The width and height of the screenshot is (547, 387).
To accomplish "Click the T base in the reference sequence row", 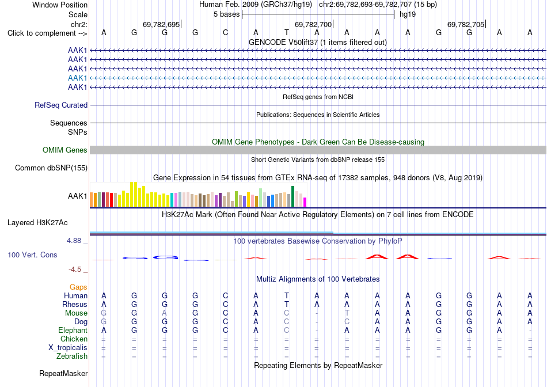I will 286,33.
